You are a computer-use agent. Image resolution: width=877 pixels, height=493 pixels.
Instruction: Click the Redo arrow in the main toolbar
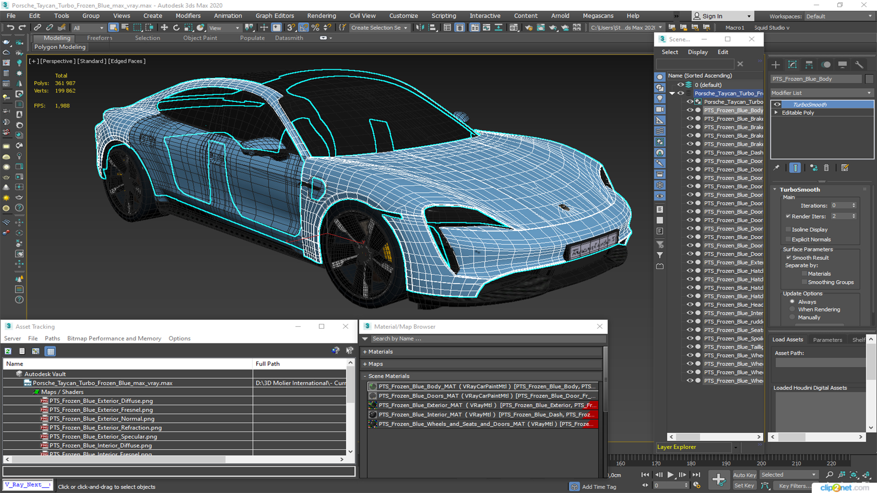tap(22, 28)
